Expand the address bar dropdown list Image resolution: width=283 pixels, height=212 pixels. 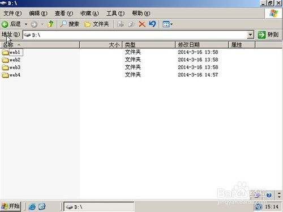coord(250,35)
